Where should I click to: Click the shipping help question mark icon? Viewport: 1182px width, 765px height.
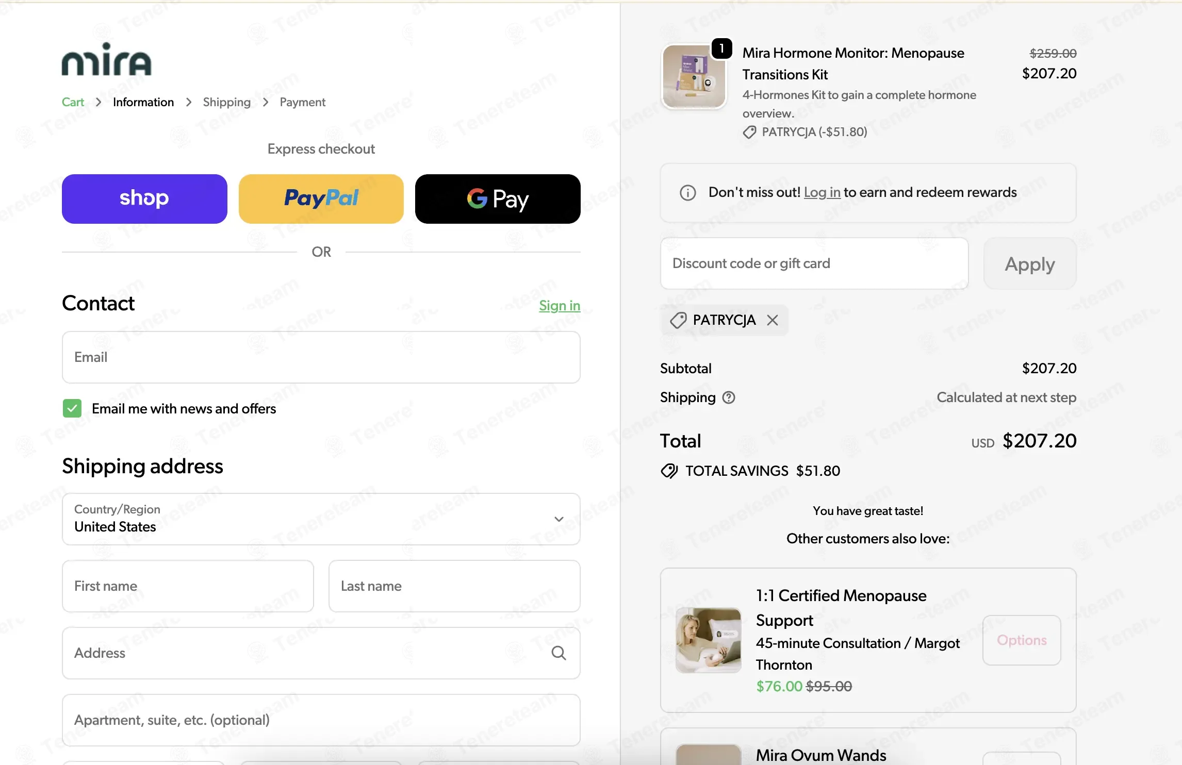tap(729, 397)
